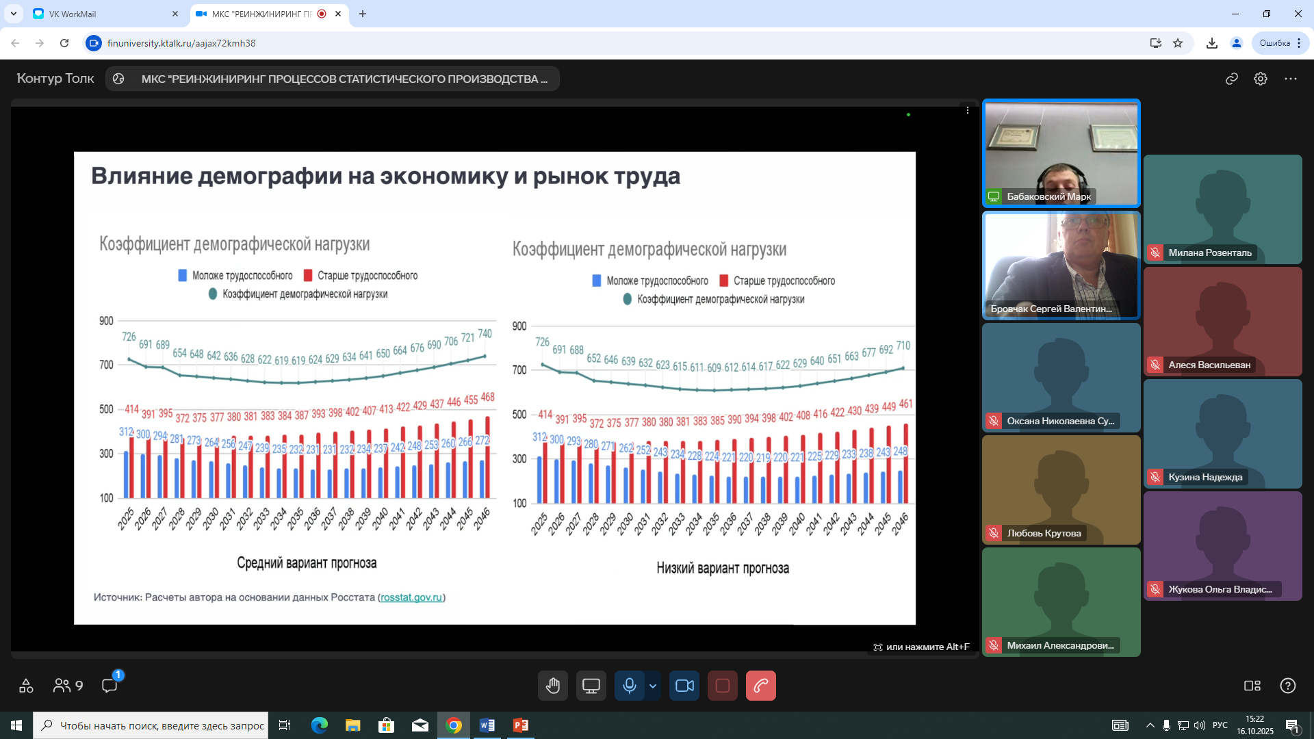This screenshot has height=739, width=1314.
Task: Open conference settings gear icon
Action: coord(1261,79)
